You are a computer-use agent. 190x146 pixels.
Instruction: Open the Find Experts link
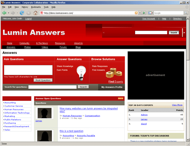[x=116, y=82]
